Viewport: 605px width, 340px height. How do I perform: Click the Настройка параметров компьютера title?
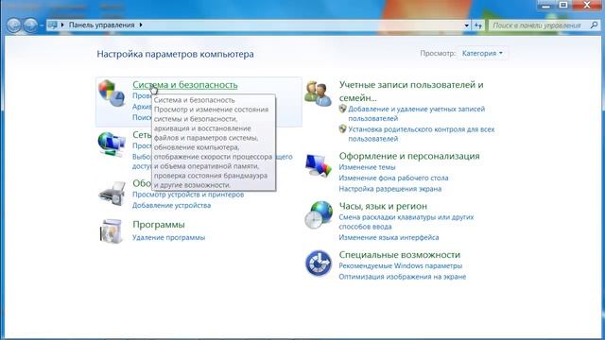tap(175, 54)
